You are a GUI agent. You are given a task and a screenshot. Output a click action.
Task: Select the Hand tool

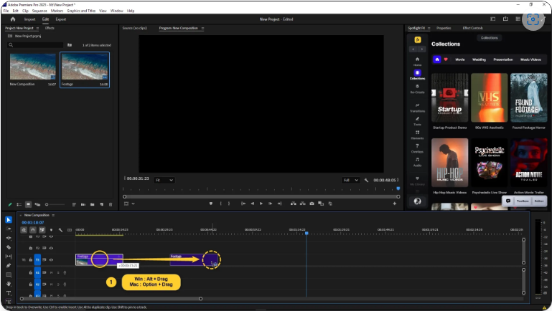pyautogui.click(x=9, y=284)
